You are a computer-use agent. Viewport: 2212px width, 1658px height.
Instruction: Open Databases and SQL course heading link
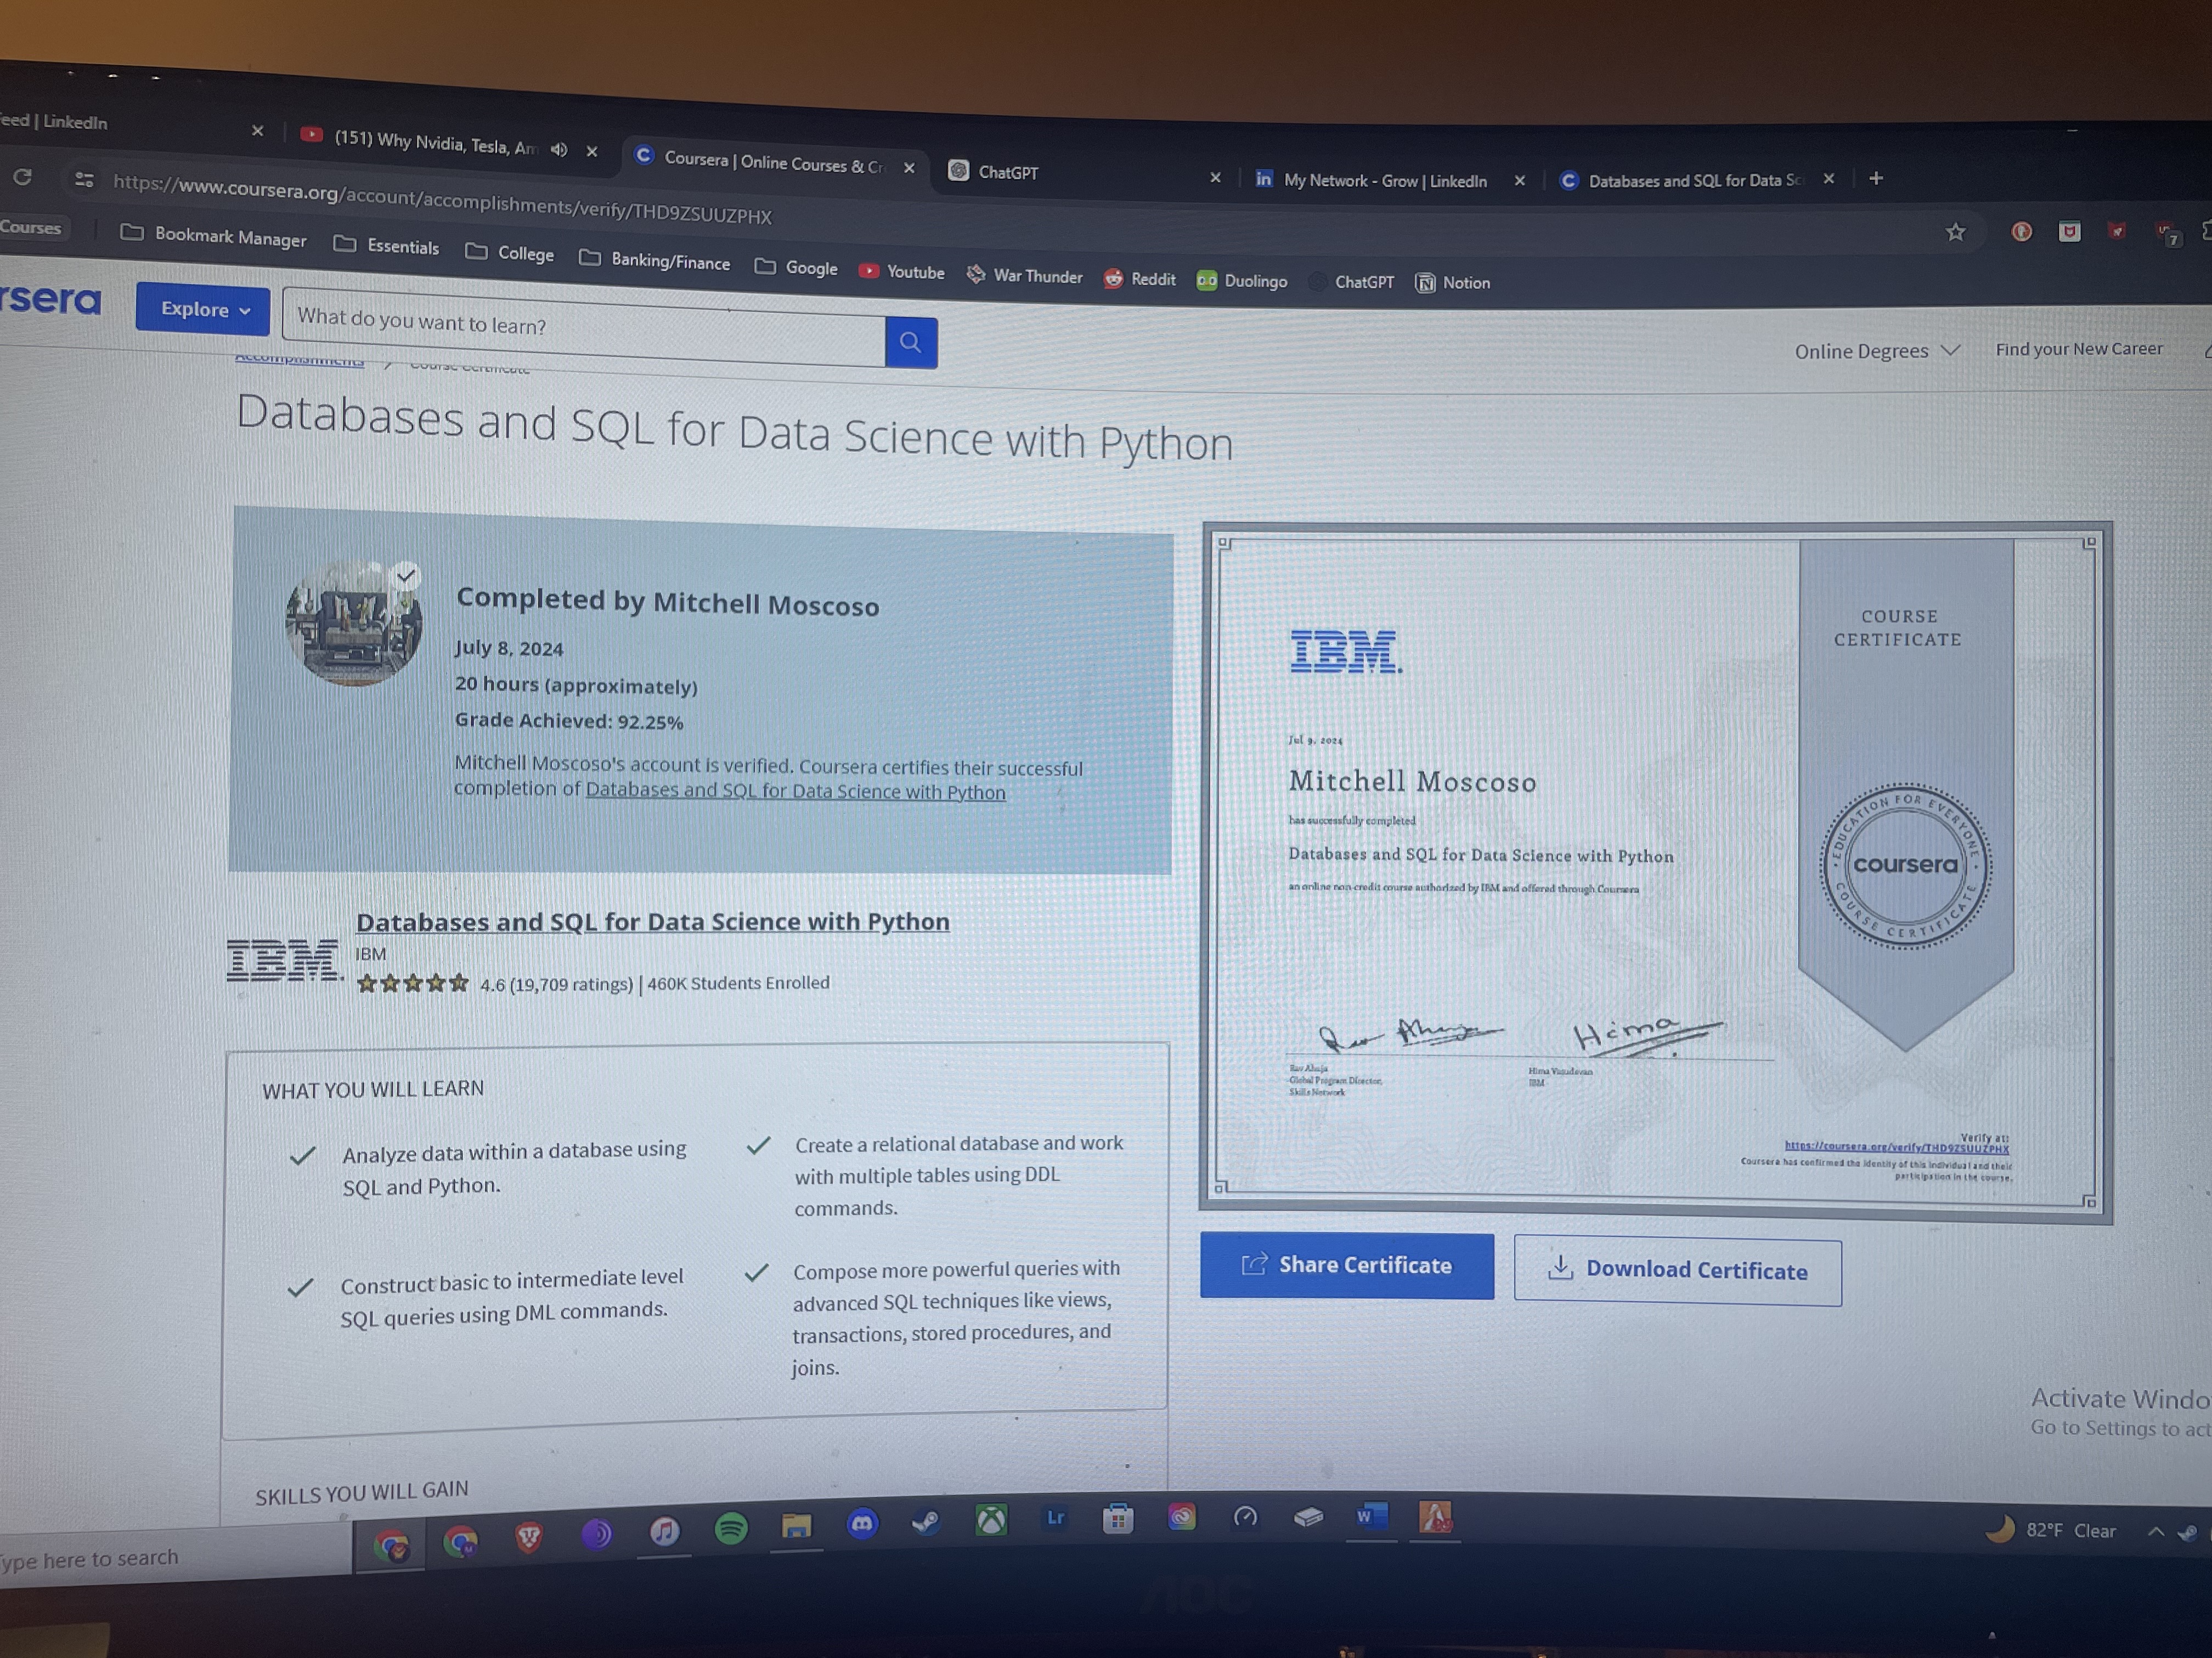coord(653,922)
